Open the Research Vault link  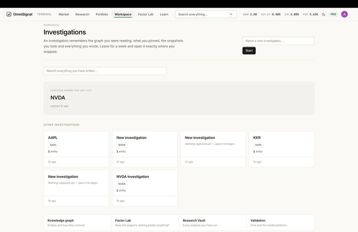coord(213,223)
